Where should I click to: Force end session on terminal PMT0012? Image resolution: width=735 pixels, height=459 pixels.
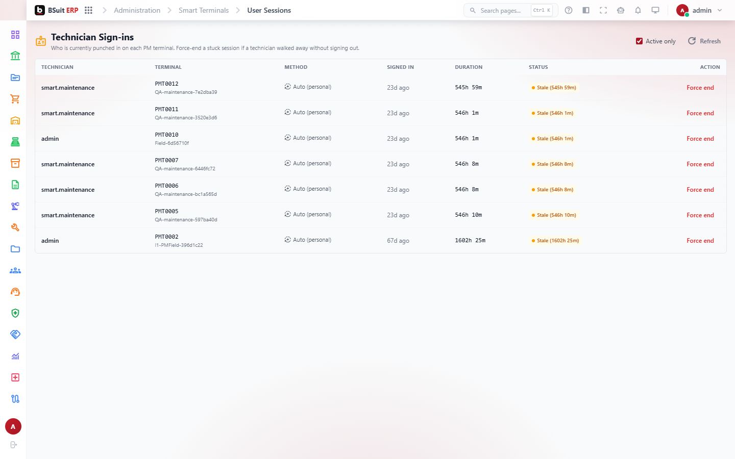click(x=700, y=88)
